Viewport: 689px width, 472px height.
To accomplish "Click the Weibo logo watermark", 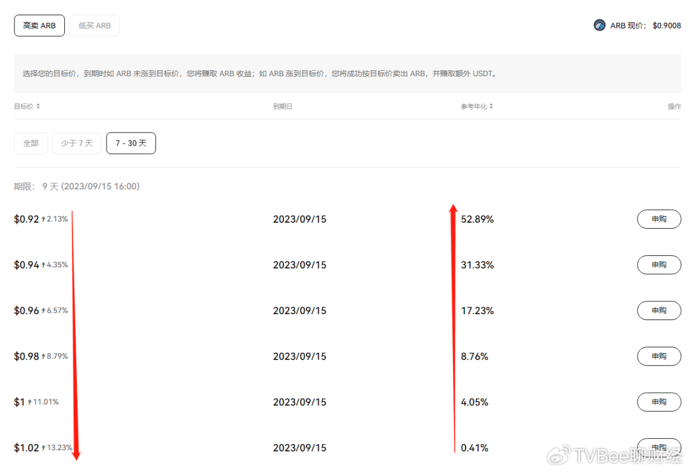I will coord(559,455).
